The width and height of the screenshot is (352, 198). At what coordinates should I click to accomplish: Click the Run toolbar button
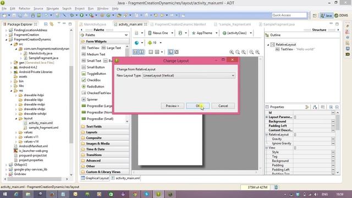pyautogui.click(x=82, y=15)
